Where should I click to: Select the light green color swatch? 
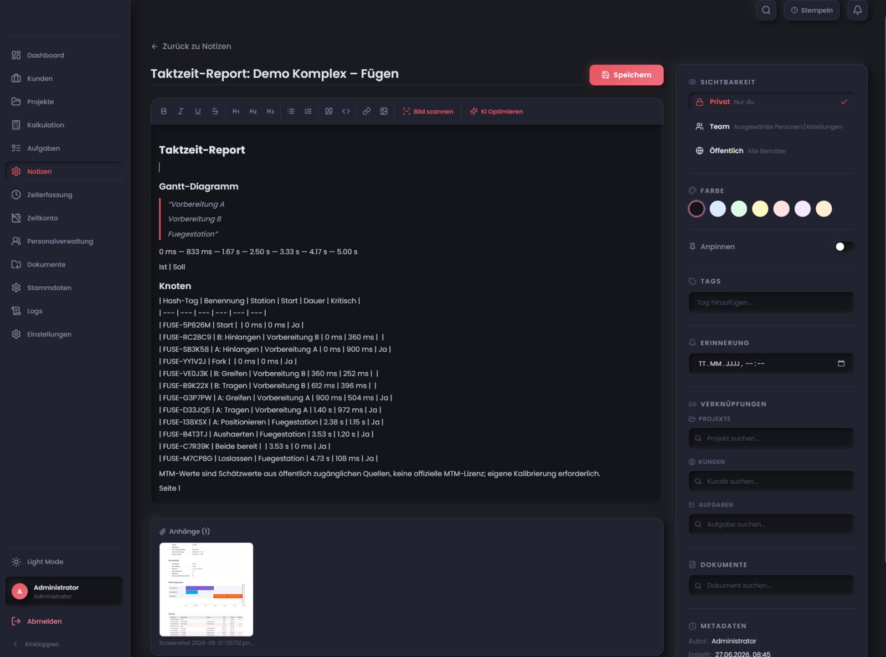coord(739,209)
